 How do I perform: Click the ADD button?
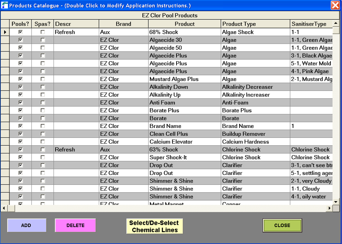click(x=27, y=225)
